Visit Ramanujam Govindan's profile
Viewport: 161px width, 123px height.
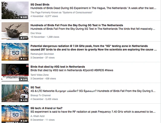[x=42, y=54]
